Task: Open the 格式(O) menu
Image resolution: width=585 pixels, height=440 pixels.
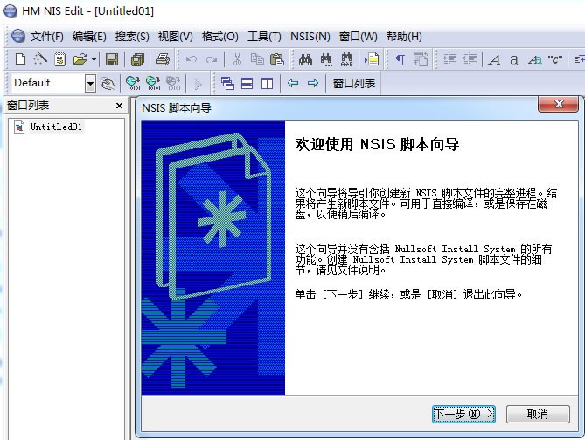Action: coord(219,37)
